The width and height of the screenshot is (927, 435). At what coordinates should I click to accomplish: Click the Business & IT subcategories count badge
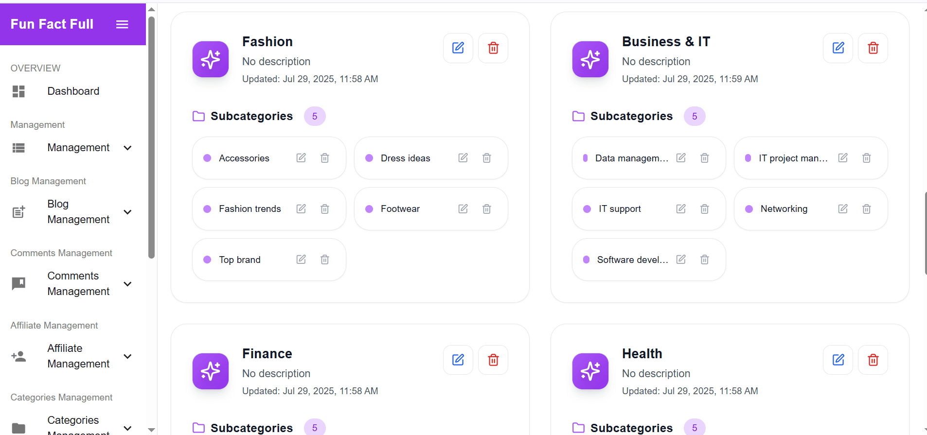pyautogui.click(x=695, y=116)
